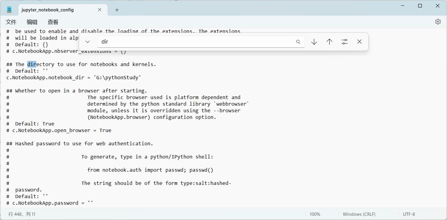Screen dimensions: 447x220
Task: Open the 编辑 menu
Action: click(32, 22)
